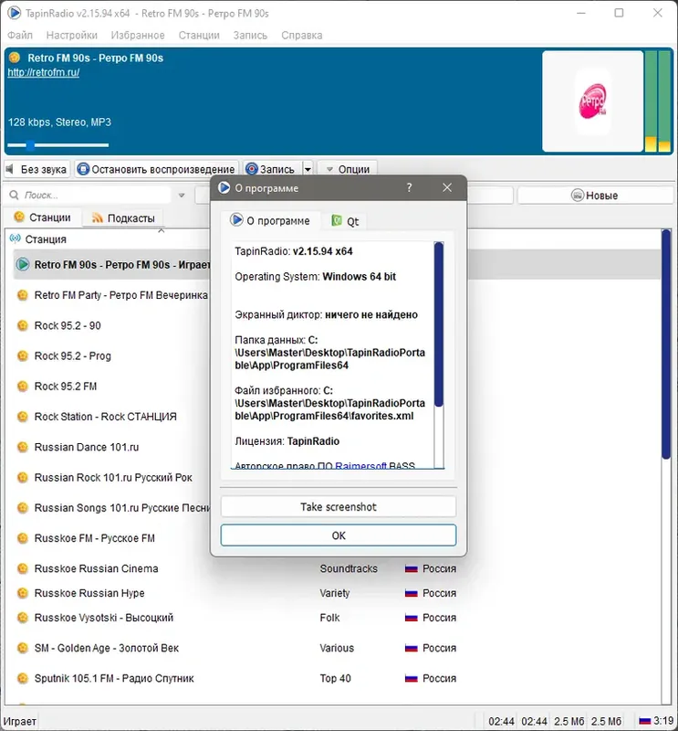Click the play icon of Retro FM 90s row

point(22,264)
